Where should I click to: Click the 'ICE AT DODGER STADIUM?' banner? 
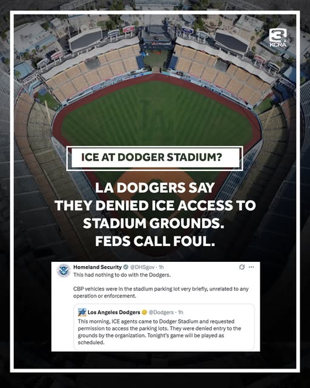point(155,158)
